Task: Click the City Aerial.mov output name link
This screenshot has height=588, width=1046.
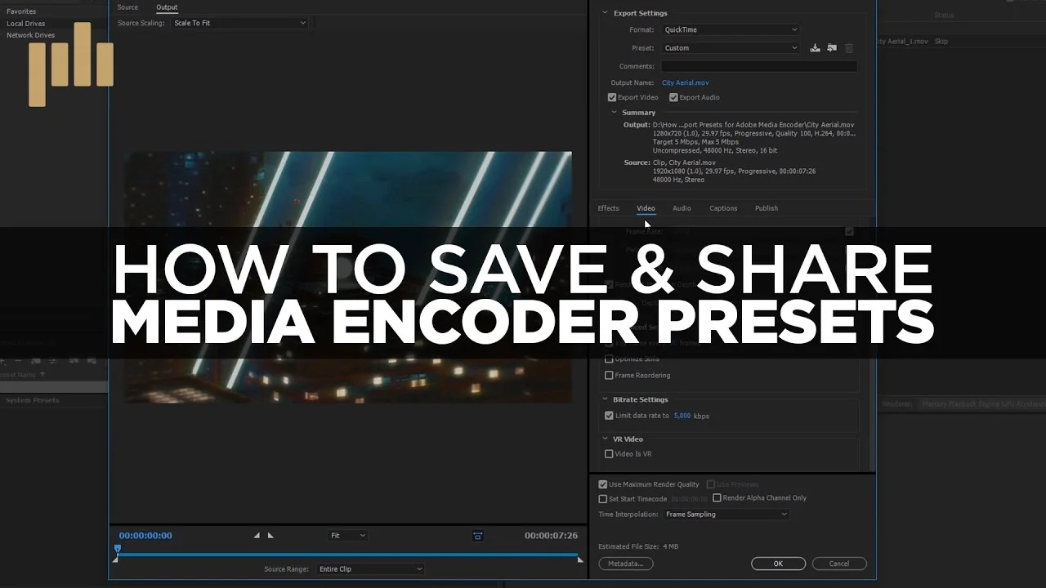Action: pos(685,82)
